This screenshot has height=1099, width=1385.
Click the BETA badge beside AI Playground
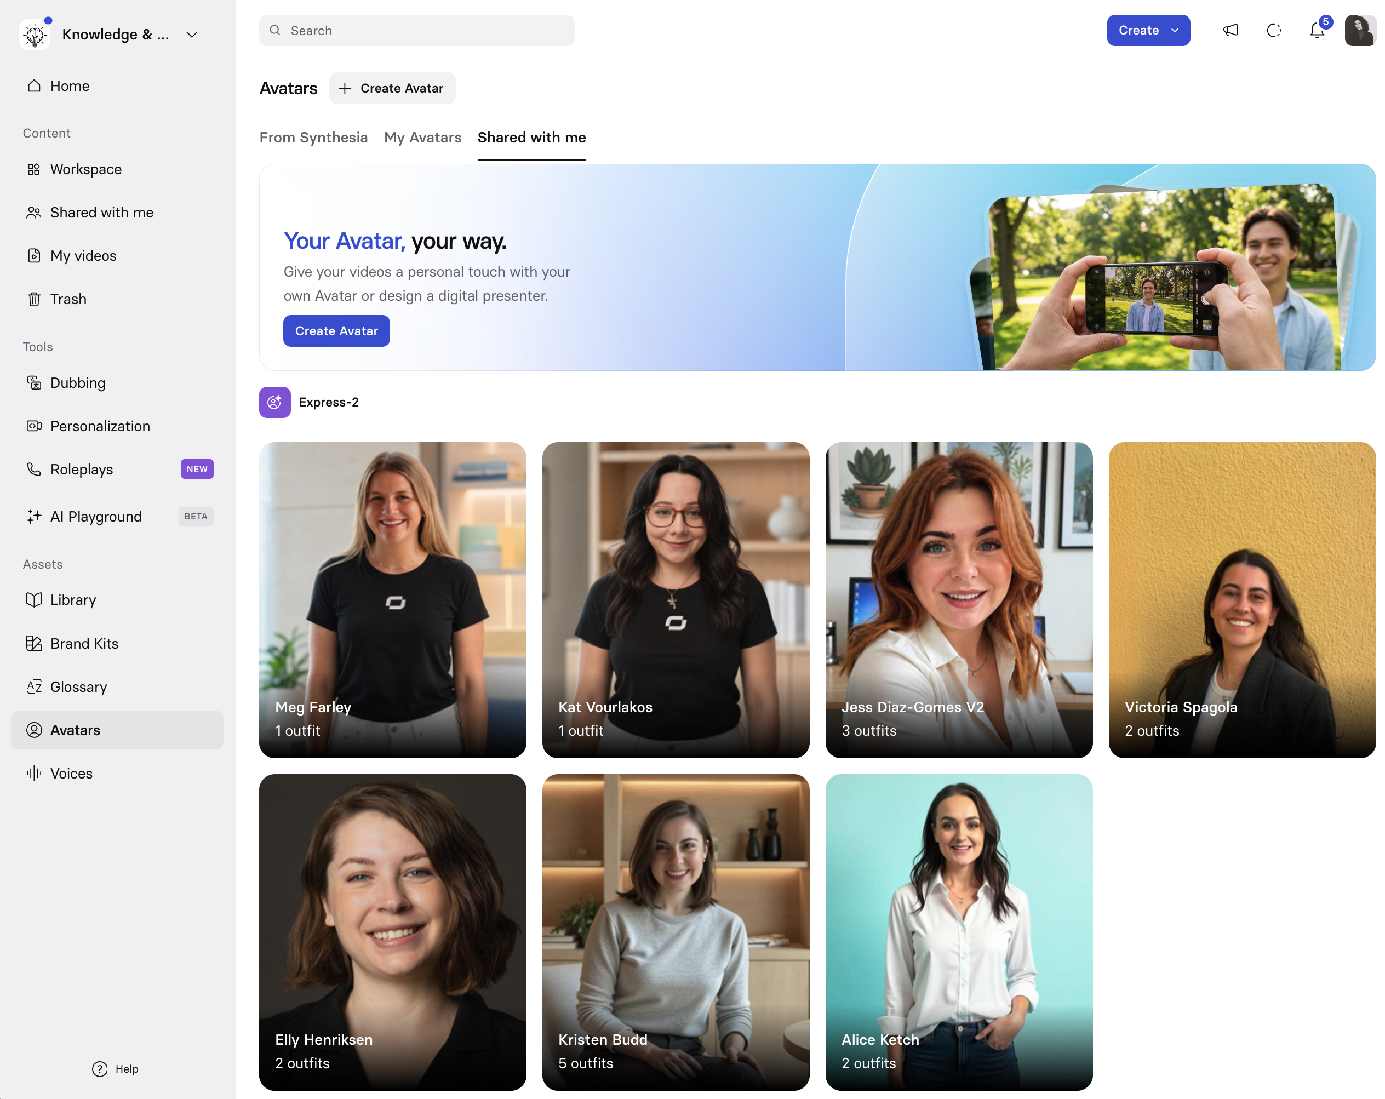[x=196, y=517]
